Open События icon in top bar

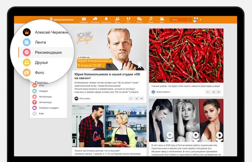pos(140,19)
